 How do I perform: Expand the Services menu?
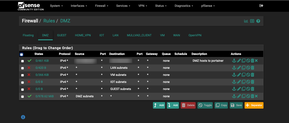coord(123,6)
